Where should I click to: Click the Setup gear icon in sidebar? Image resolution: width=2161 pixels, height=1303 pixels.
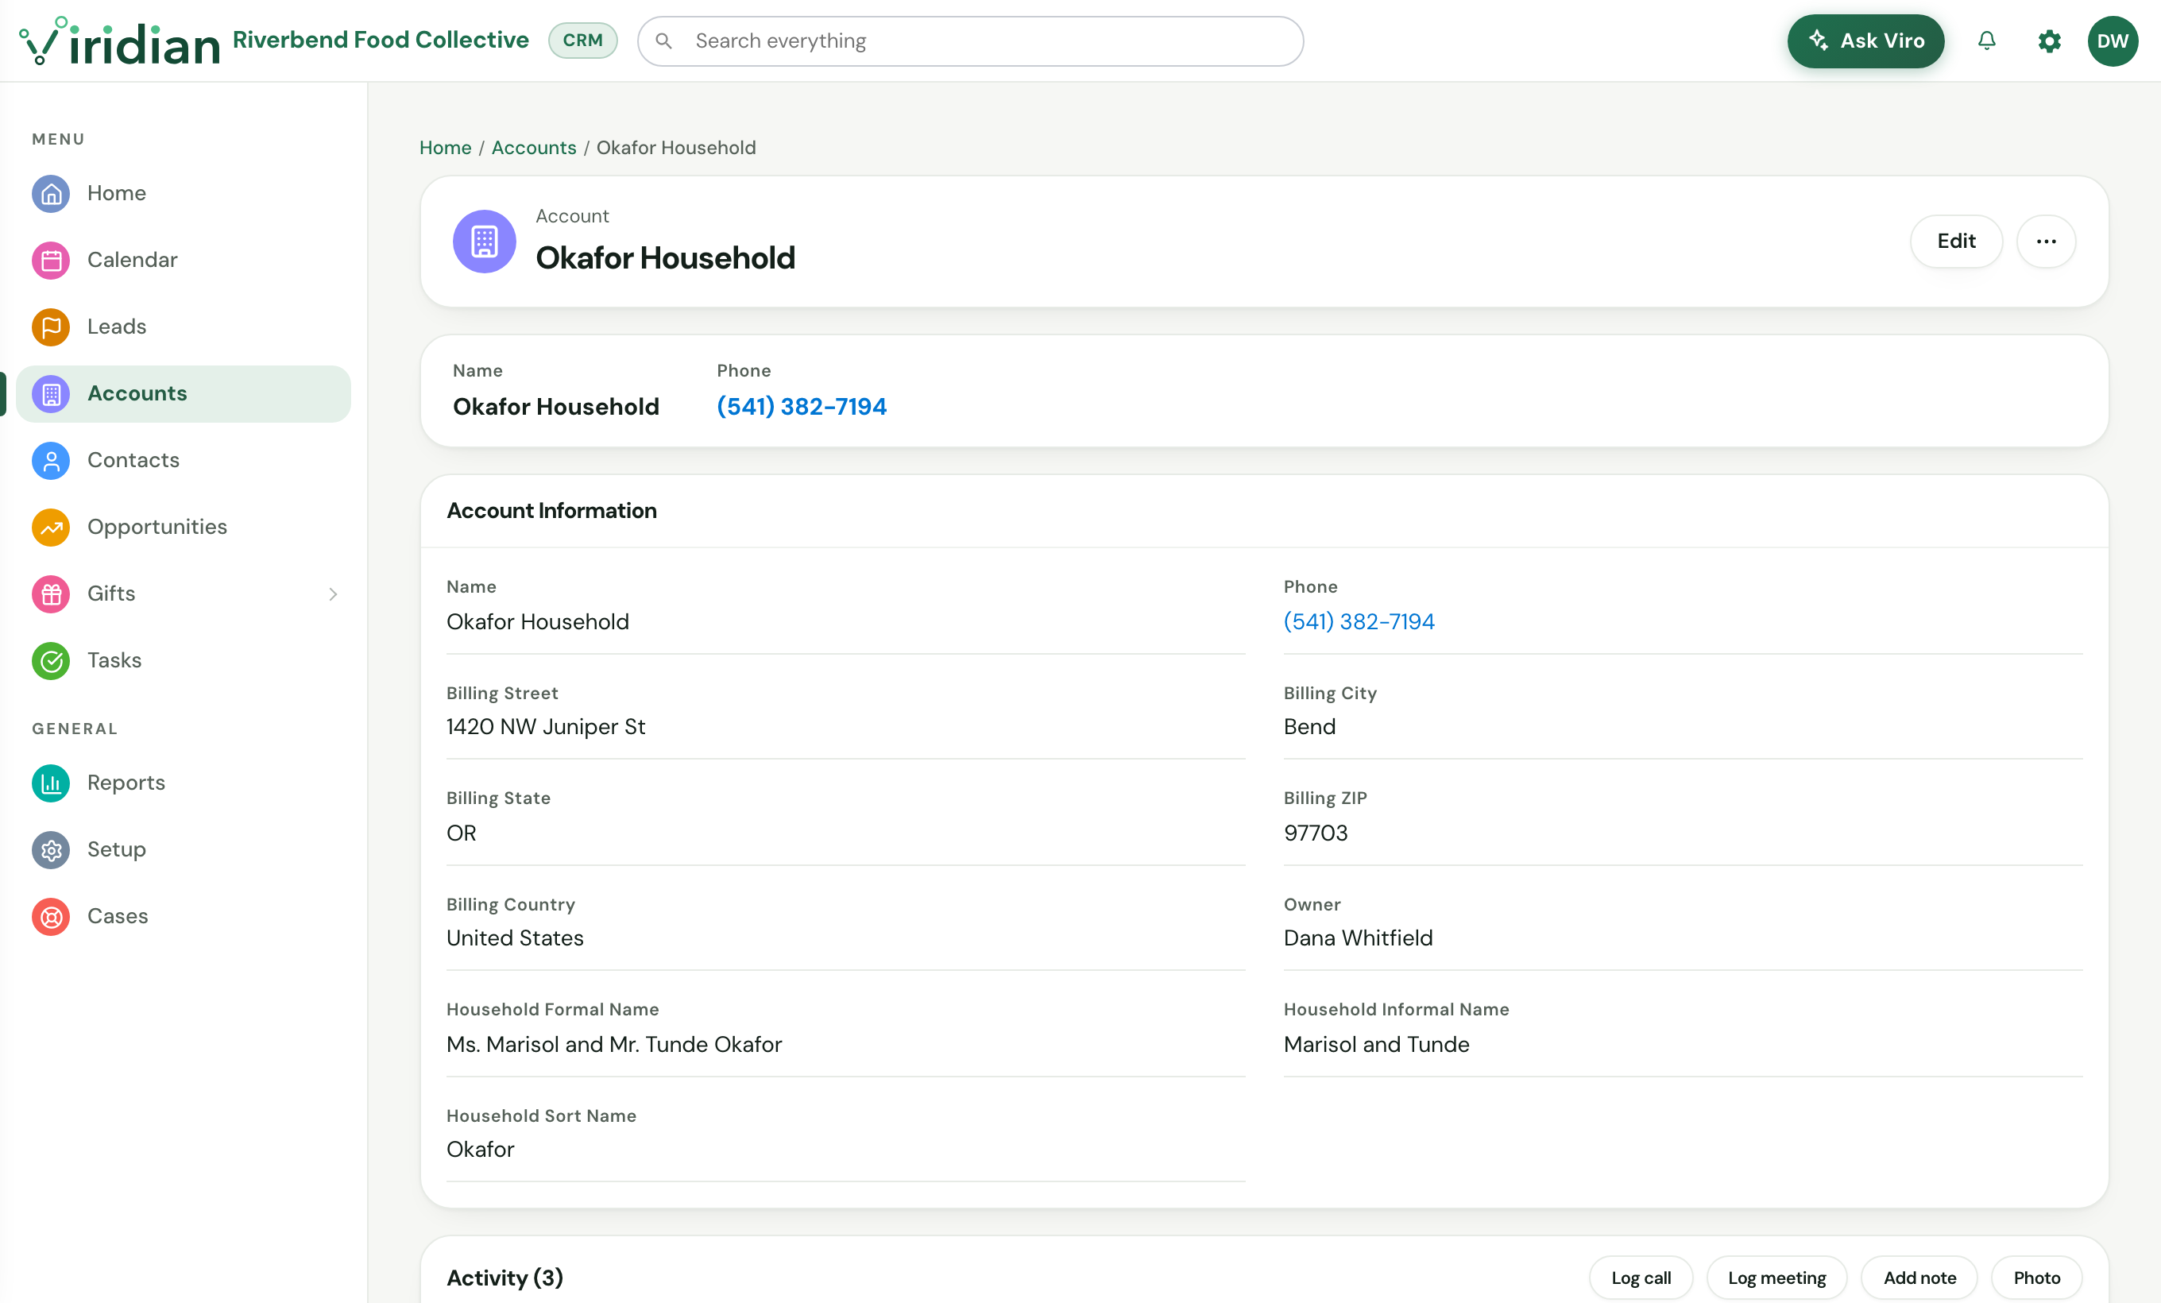[x=51, y=849]
